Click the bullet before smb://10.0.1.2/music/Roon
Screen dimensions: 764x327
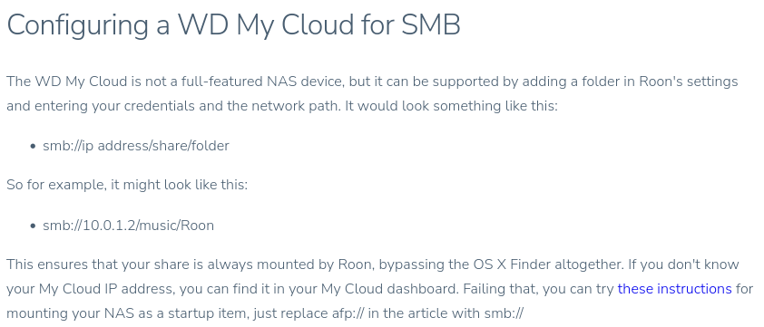coord(33,226)
